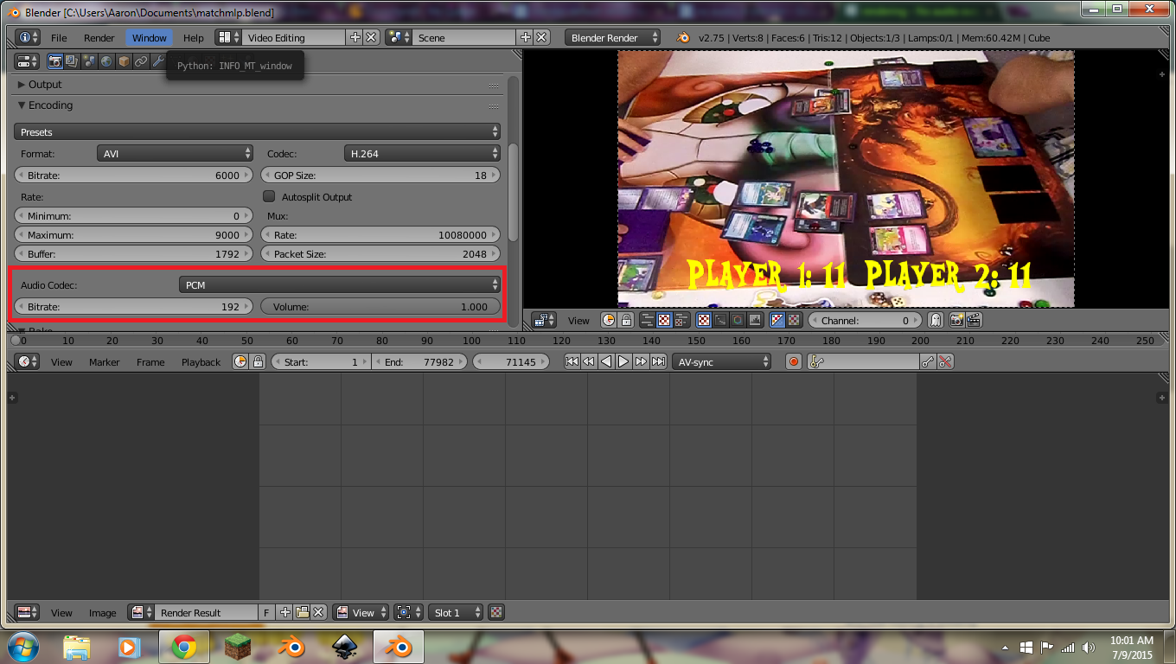Show Luma Waveform display mode
Image resolution: width=1176 pixels, height=664 pixels.
click(720, 320)
